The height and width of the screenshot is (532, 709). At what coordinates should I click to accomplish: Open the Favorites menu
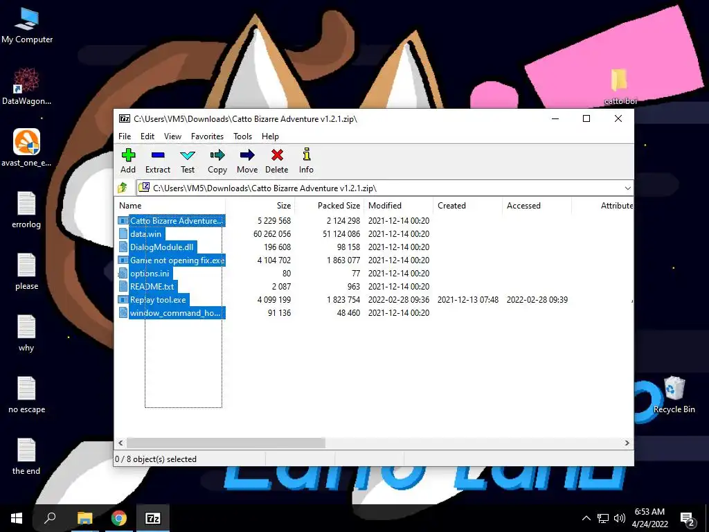coord(207,136)
